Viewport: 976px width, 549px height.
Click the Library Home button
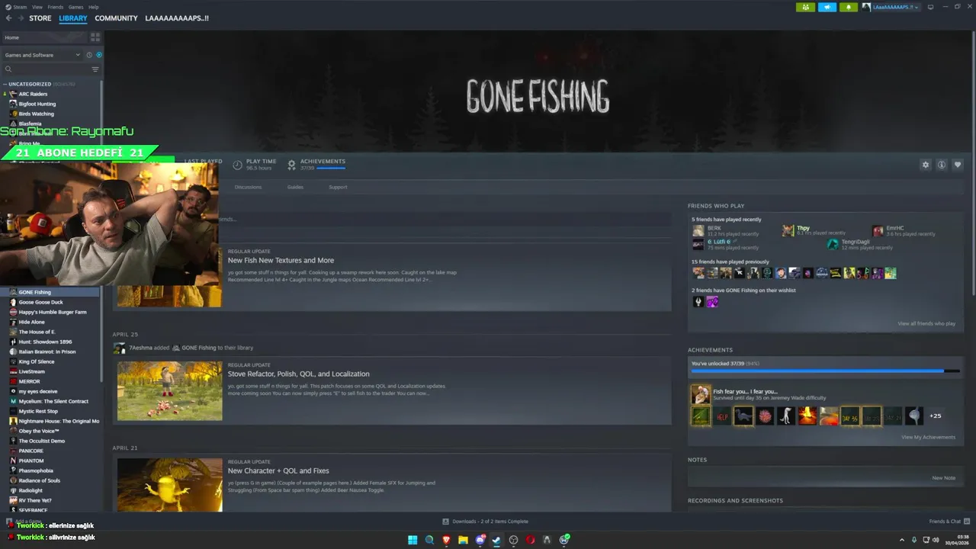[45, 37]
